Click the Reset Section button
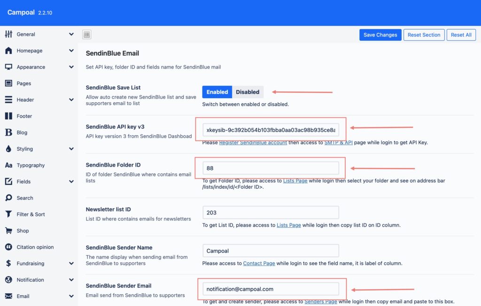481x306 pixels. [424, 35]
